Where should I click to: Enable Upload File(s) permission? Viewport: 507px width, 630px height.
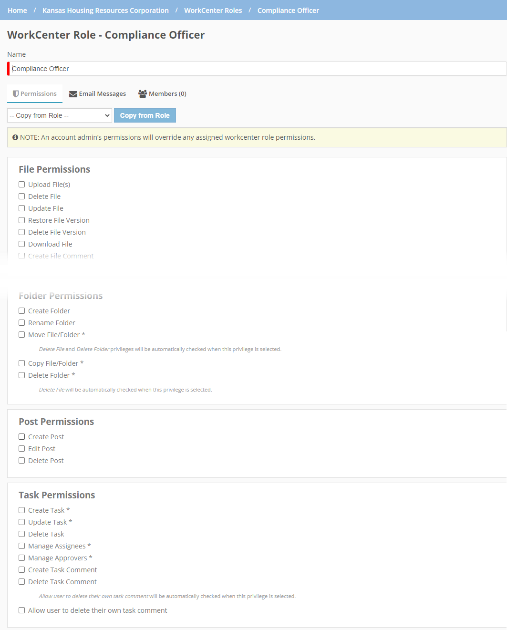[22, 185]
